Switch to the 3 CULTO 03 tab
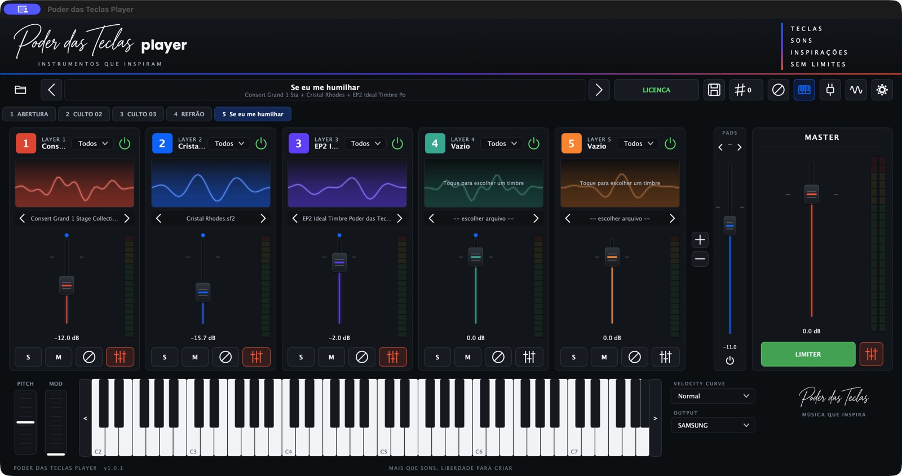The width and height of the screenshot is (902, 476). (138, 114)
